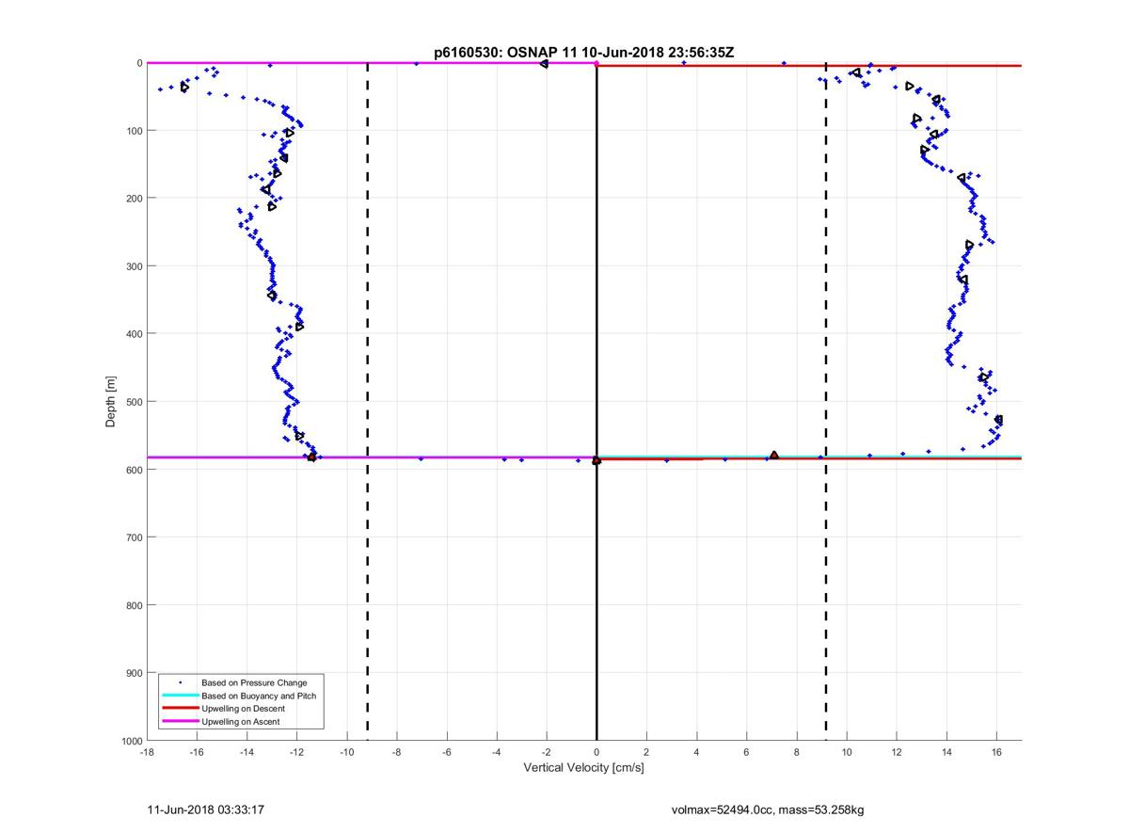Click velocity axis tick label 10
1129x833 pixels.
[x=846, y=752]
